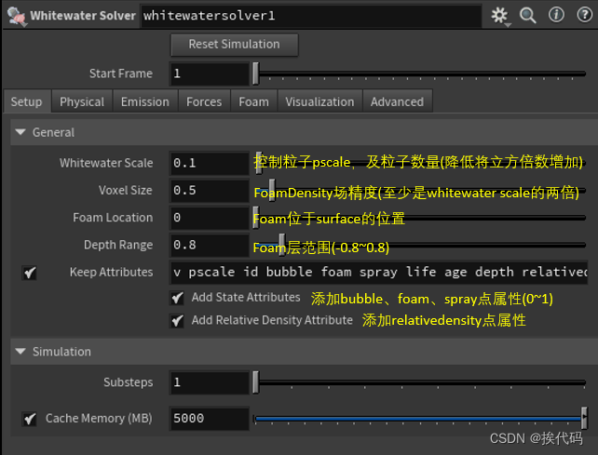598x455 pixels.
Task: Click the Voxel Size value field
Action: tap(209, 191)
